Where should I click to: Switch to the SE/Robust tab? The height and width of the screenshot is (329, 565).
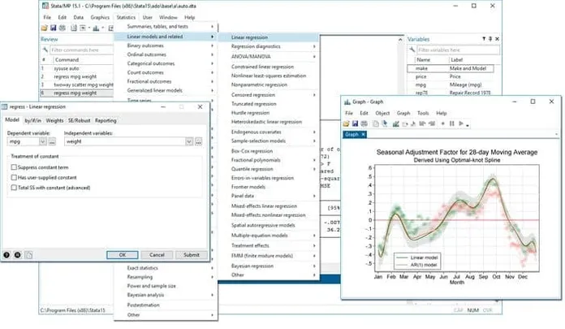click(x=79, y=120)
